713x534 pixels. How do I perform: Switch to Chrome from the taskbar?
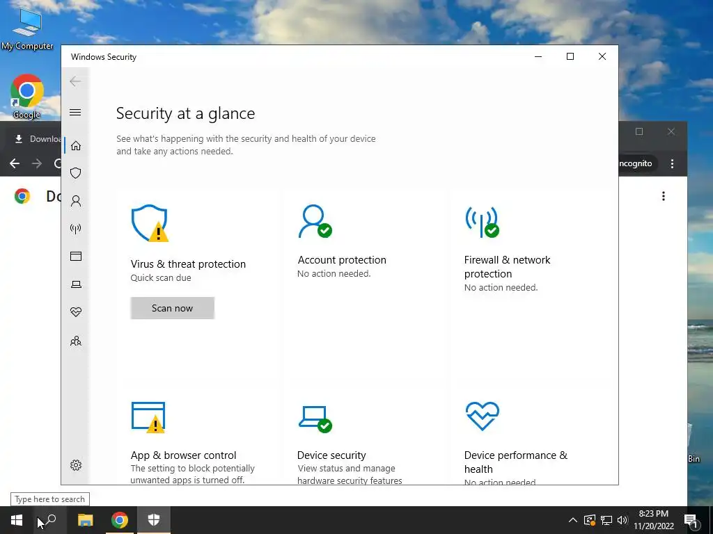[120, 520]
